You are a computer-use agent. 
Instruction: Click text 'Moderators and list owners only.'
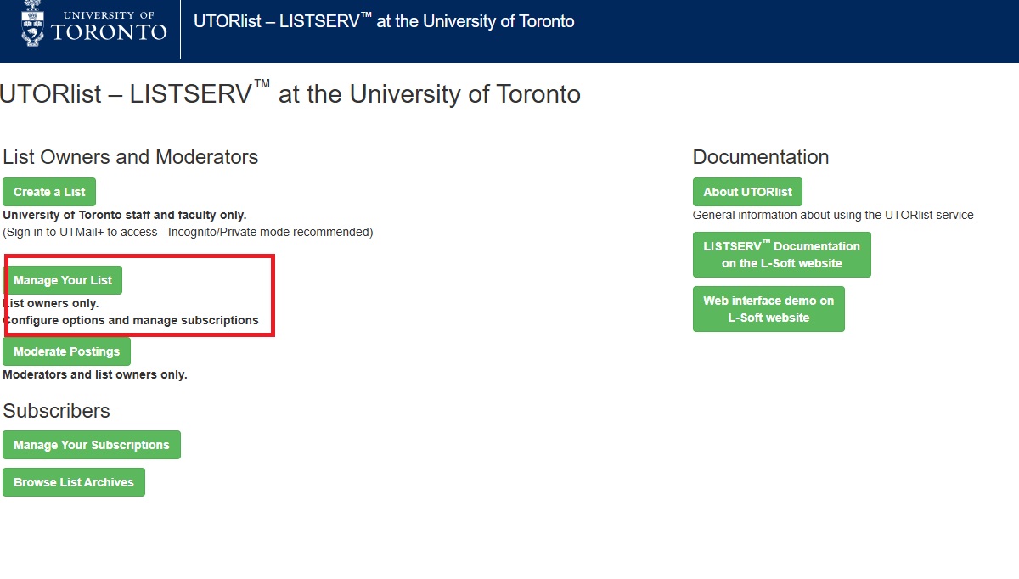(x=95, y=374)
